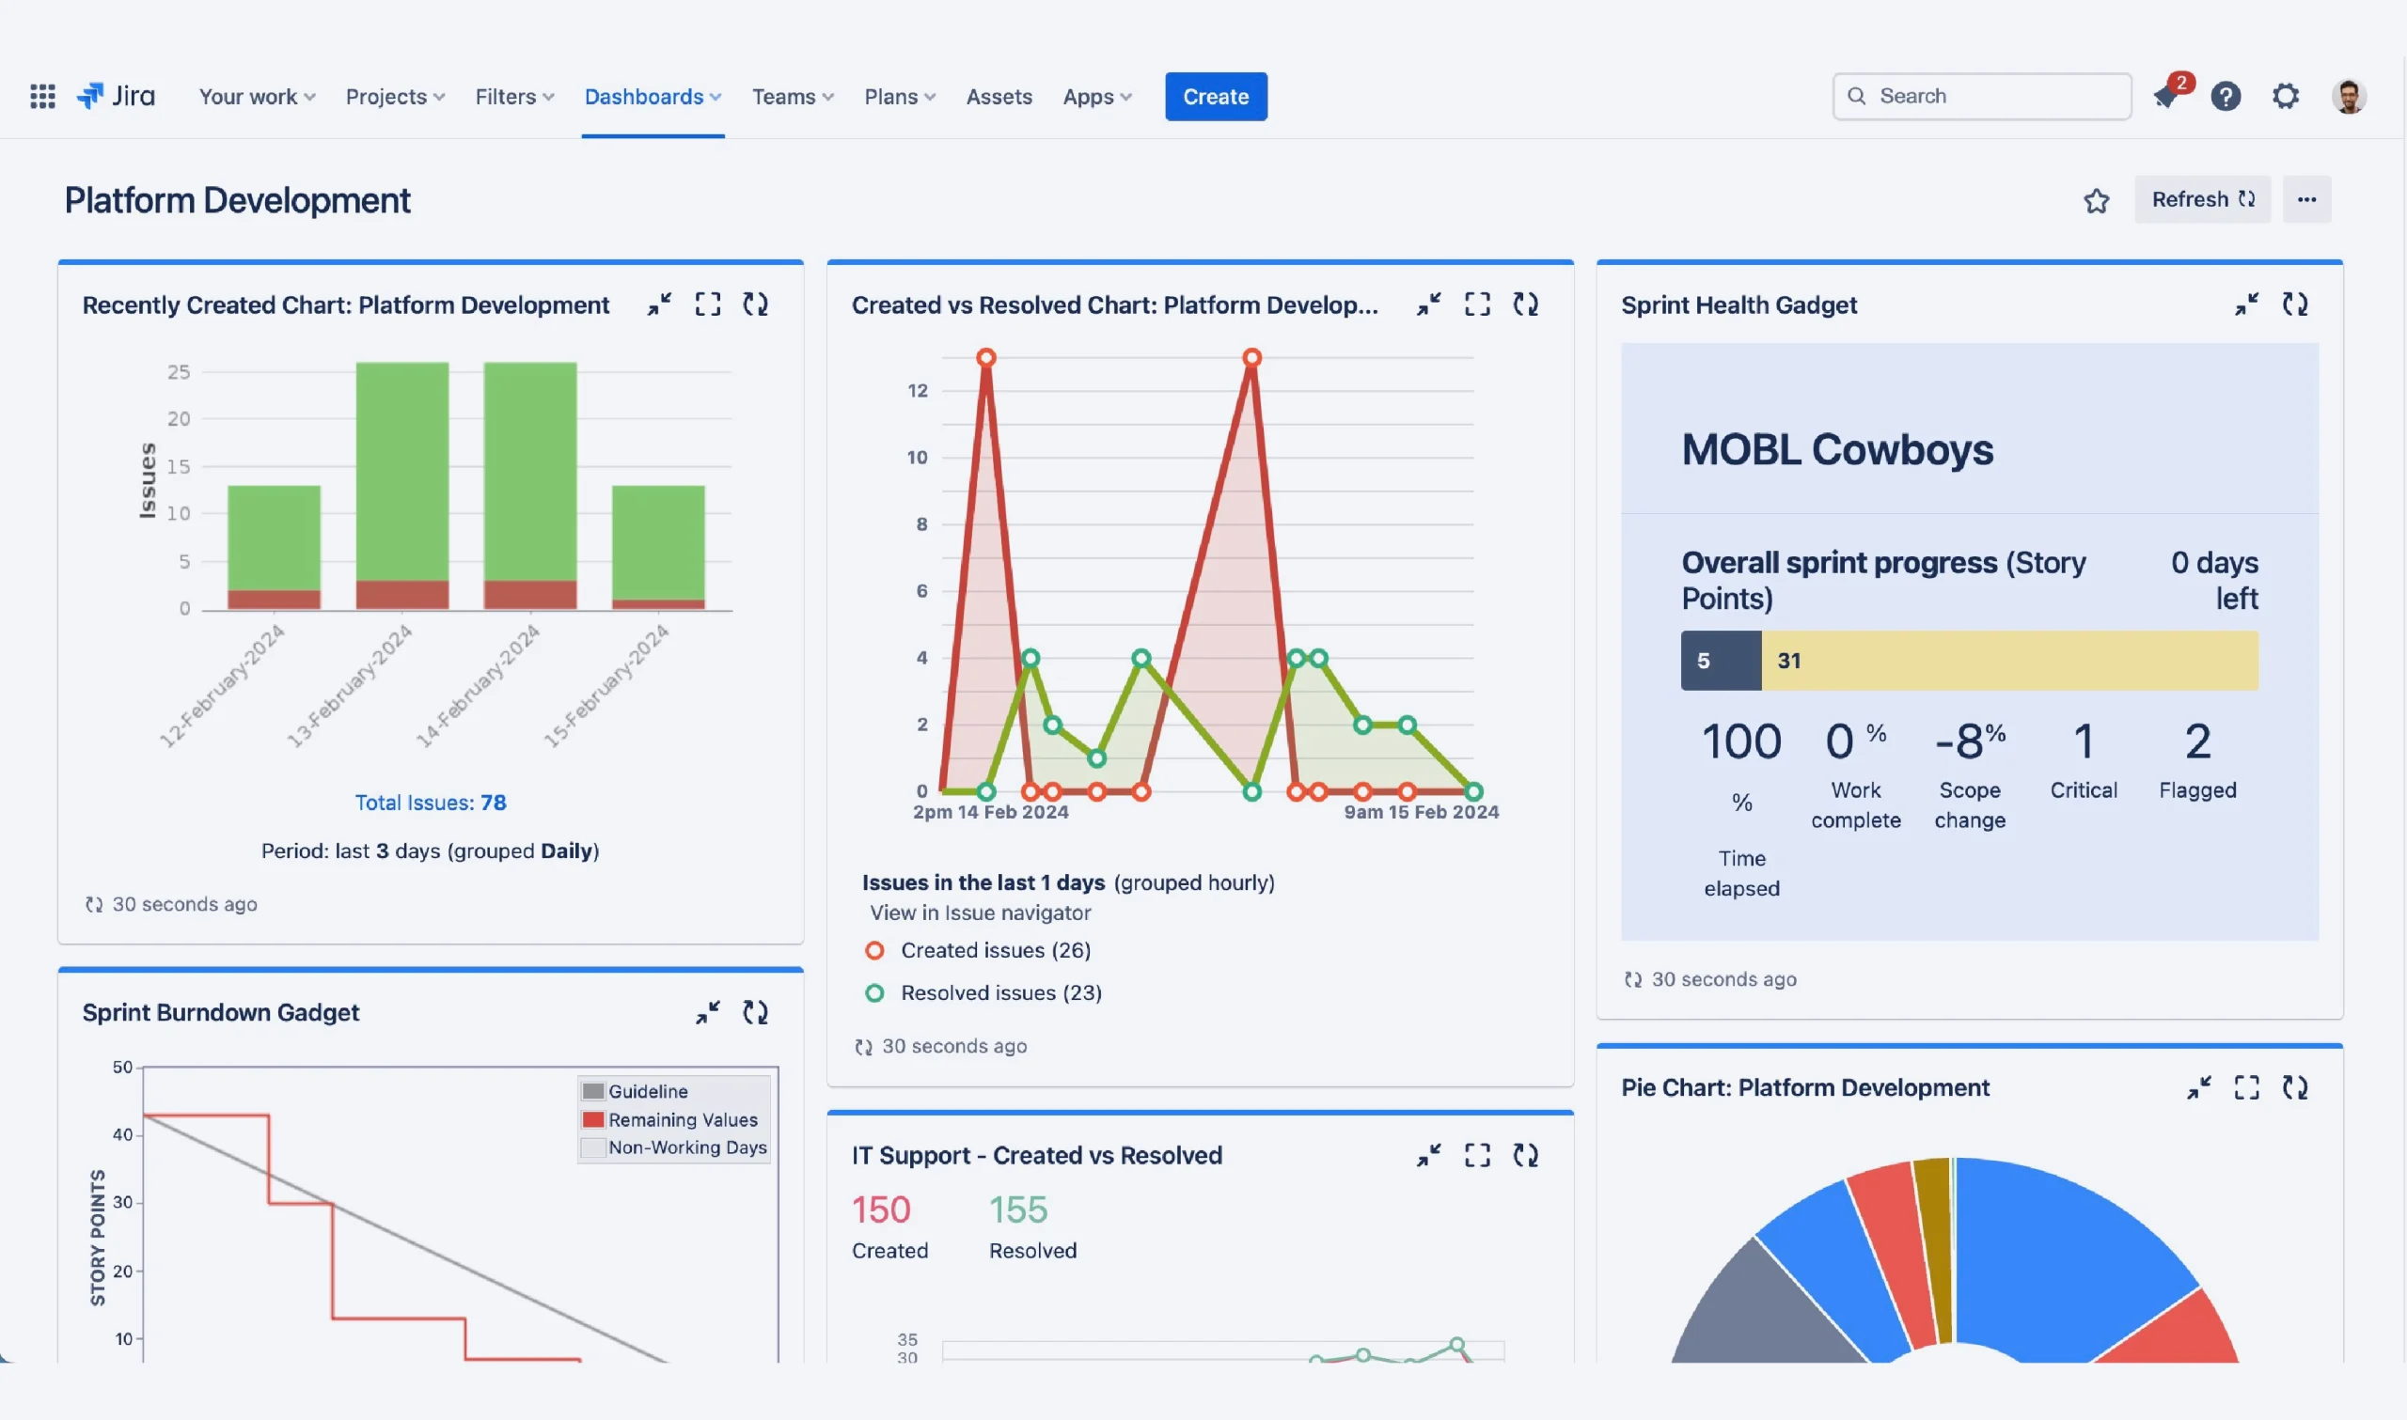Screen dimensions: 2407x1420
Task: Open the user profile avatar
Action: 2349,96
